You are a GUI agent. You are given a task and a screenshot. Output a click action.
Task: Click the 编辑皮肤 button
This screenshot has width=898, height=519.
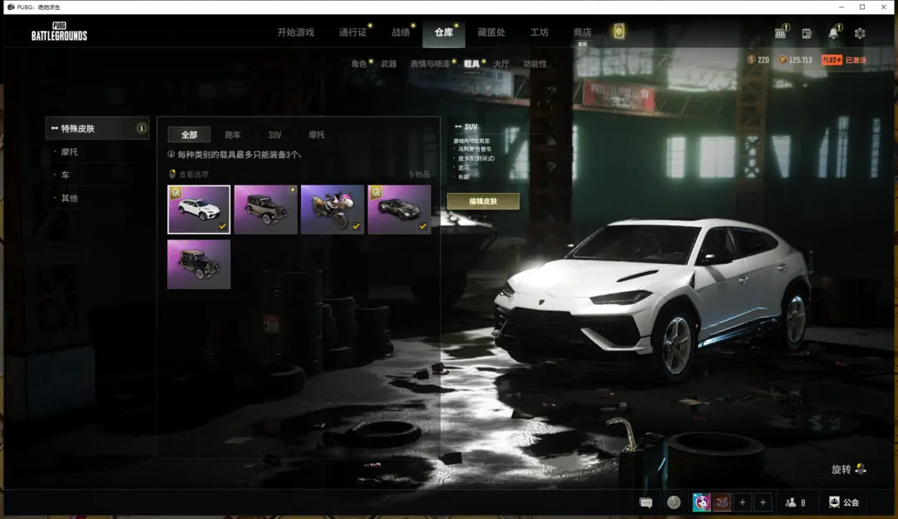pyautogui.click(x=483, y=201)
